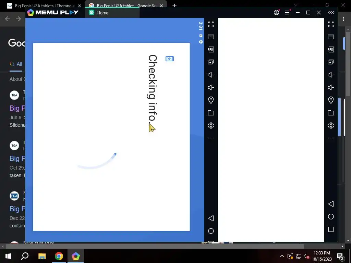Select the MEmu Home tab
351x263 pixels.
112,13
